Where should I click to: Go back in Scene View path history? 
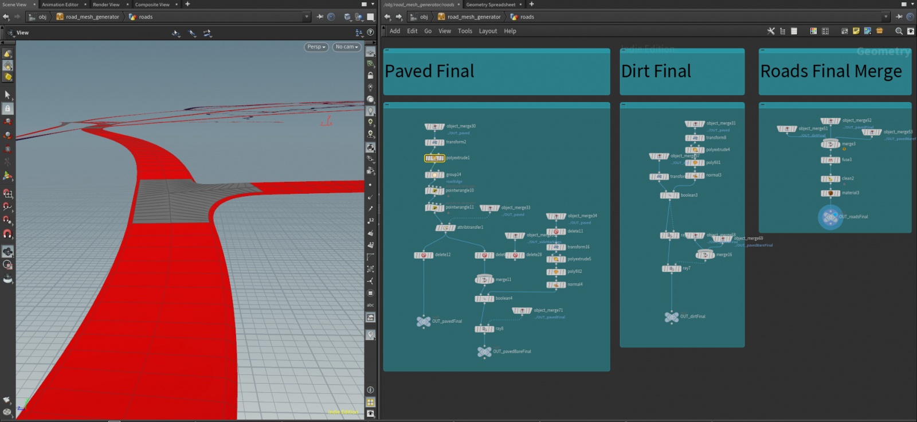tap(6, 17)
